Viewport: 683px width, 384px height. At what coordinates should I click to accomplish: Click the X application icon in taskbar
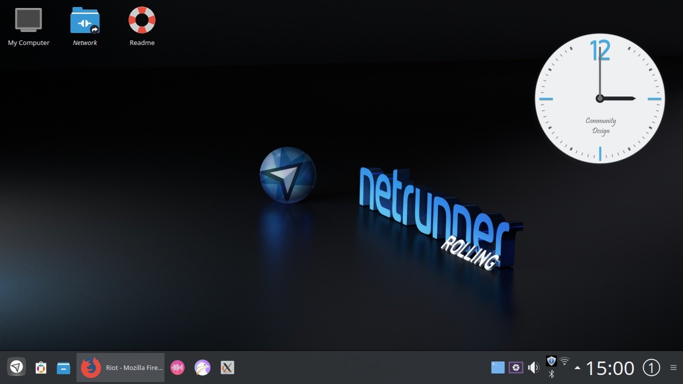coord(227,367)
